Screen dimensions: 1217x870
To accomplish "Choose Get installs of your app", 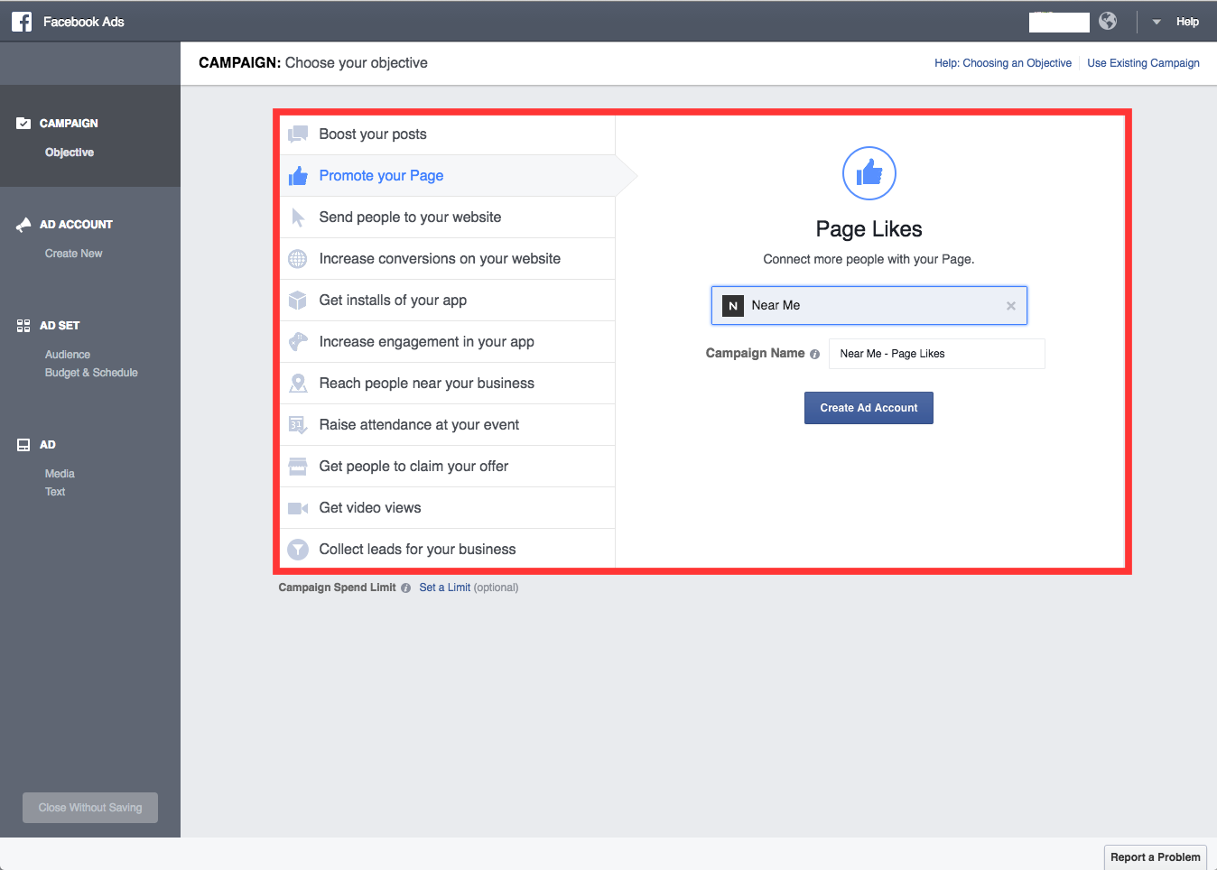I will [448, 301].
